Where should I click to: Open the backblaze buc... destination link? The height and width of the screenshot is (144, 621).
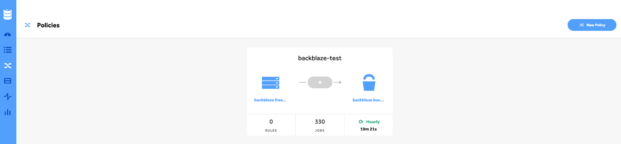[368, 100]
